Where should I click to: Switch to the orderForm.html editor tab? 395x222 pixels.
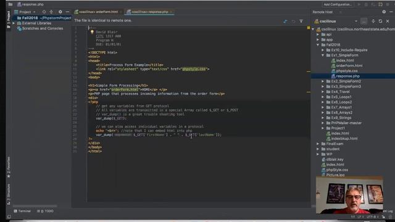[98, 12]
